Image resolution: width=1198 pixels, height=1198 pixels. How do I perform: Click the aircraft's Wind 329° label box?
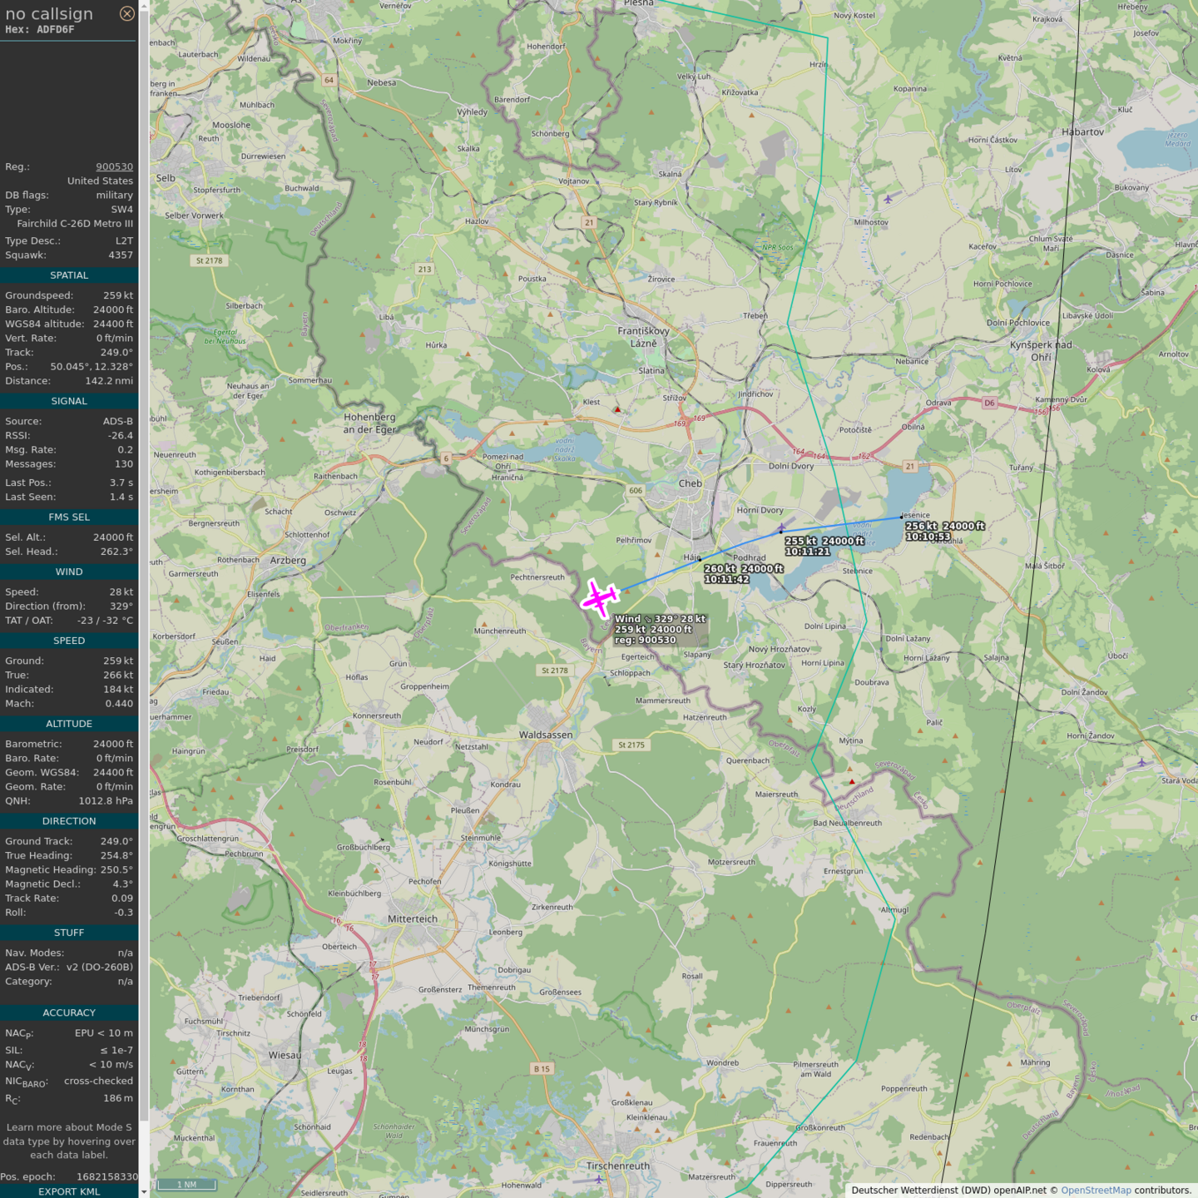[660, 630]
